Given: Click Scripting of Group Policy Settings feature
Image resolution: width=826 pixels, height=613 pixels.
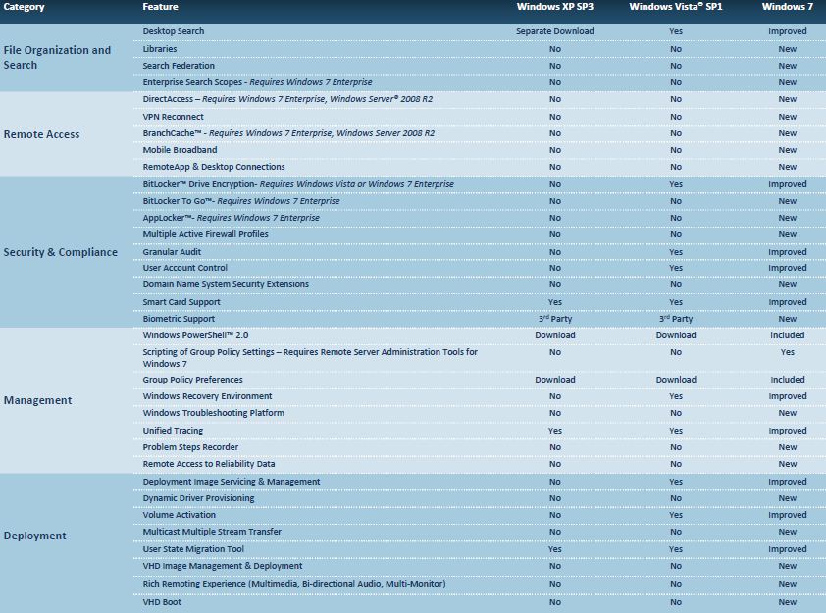Looking at the screenshot, I should [310, 358].
